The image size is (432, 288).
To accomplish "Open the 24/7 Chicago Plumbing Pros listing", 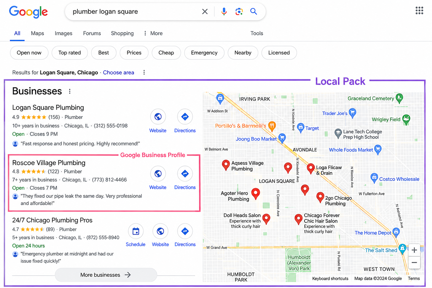I will pyautogui.click(x=52, y=220).
